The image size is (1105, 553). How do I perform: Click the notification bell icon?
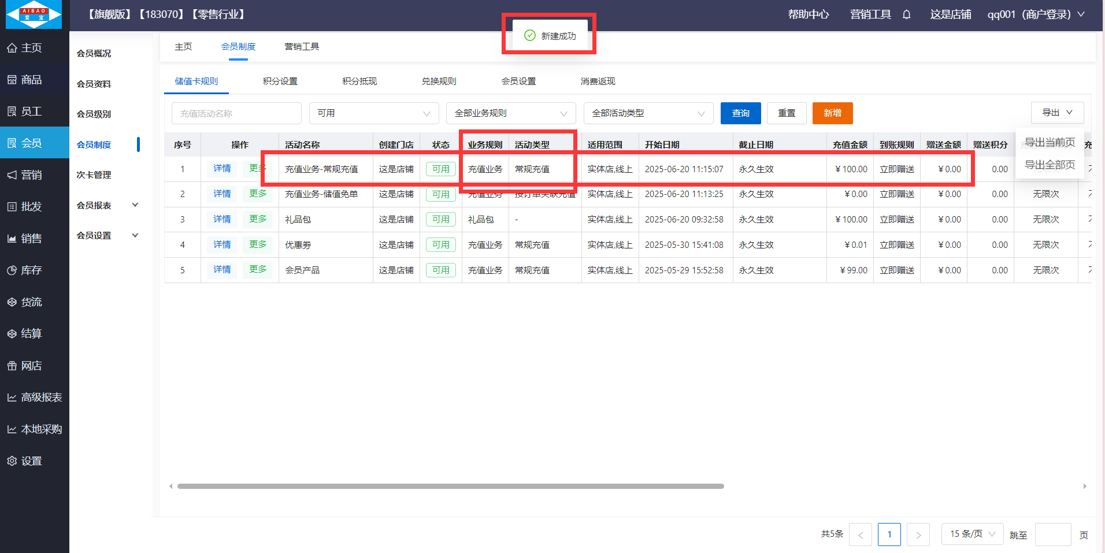tap(906, 14)
